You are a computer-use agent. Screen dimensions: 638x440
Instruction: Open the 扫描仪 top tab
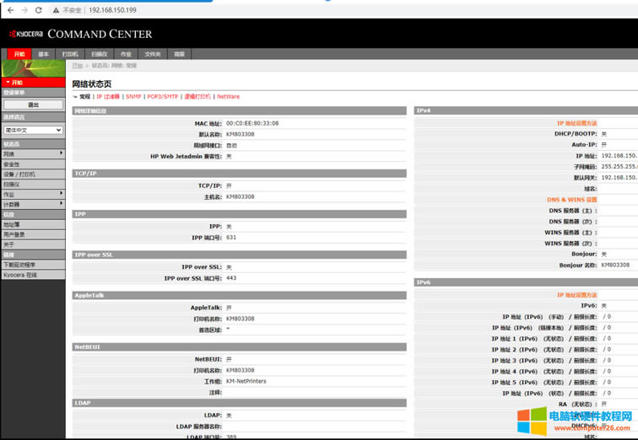tap(99, 54)
